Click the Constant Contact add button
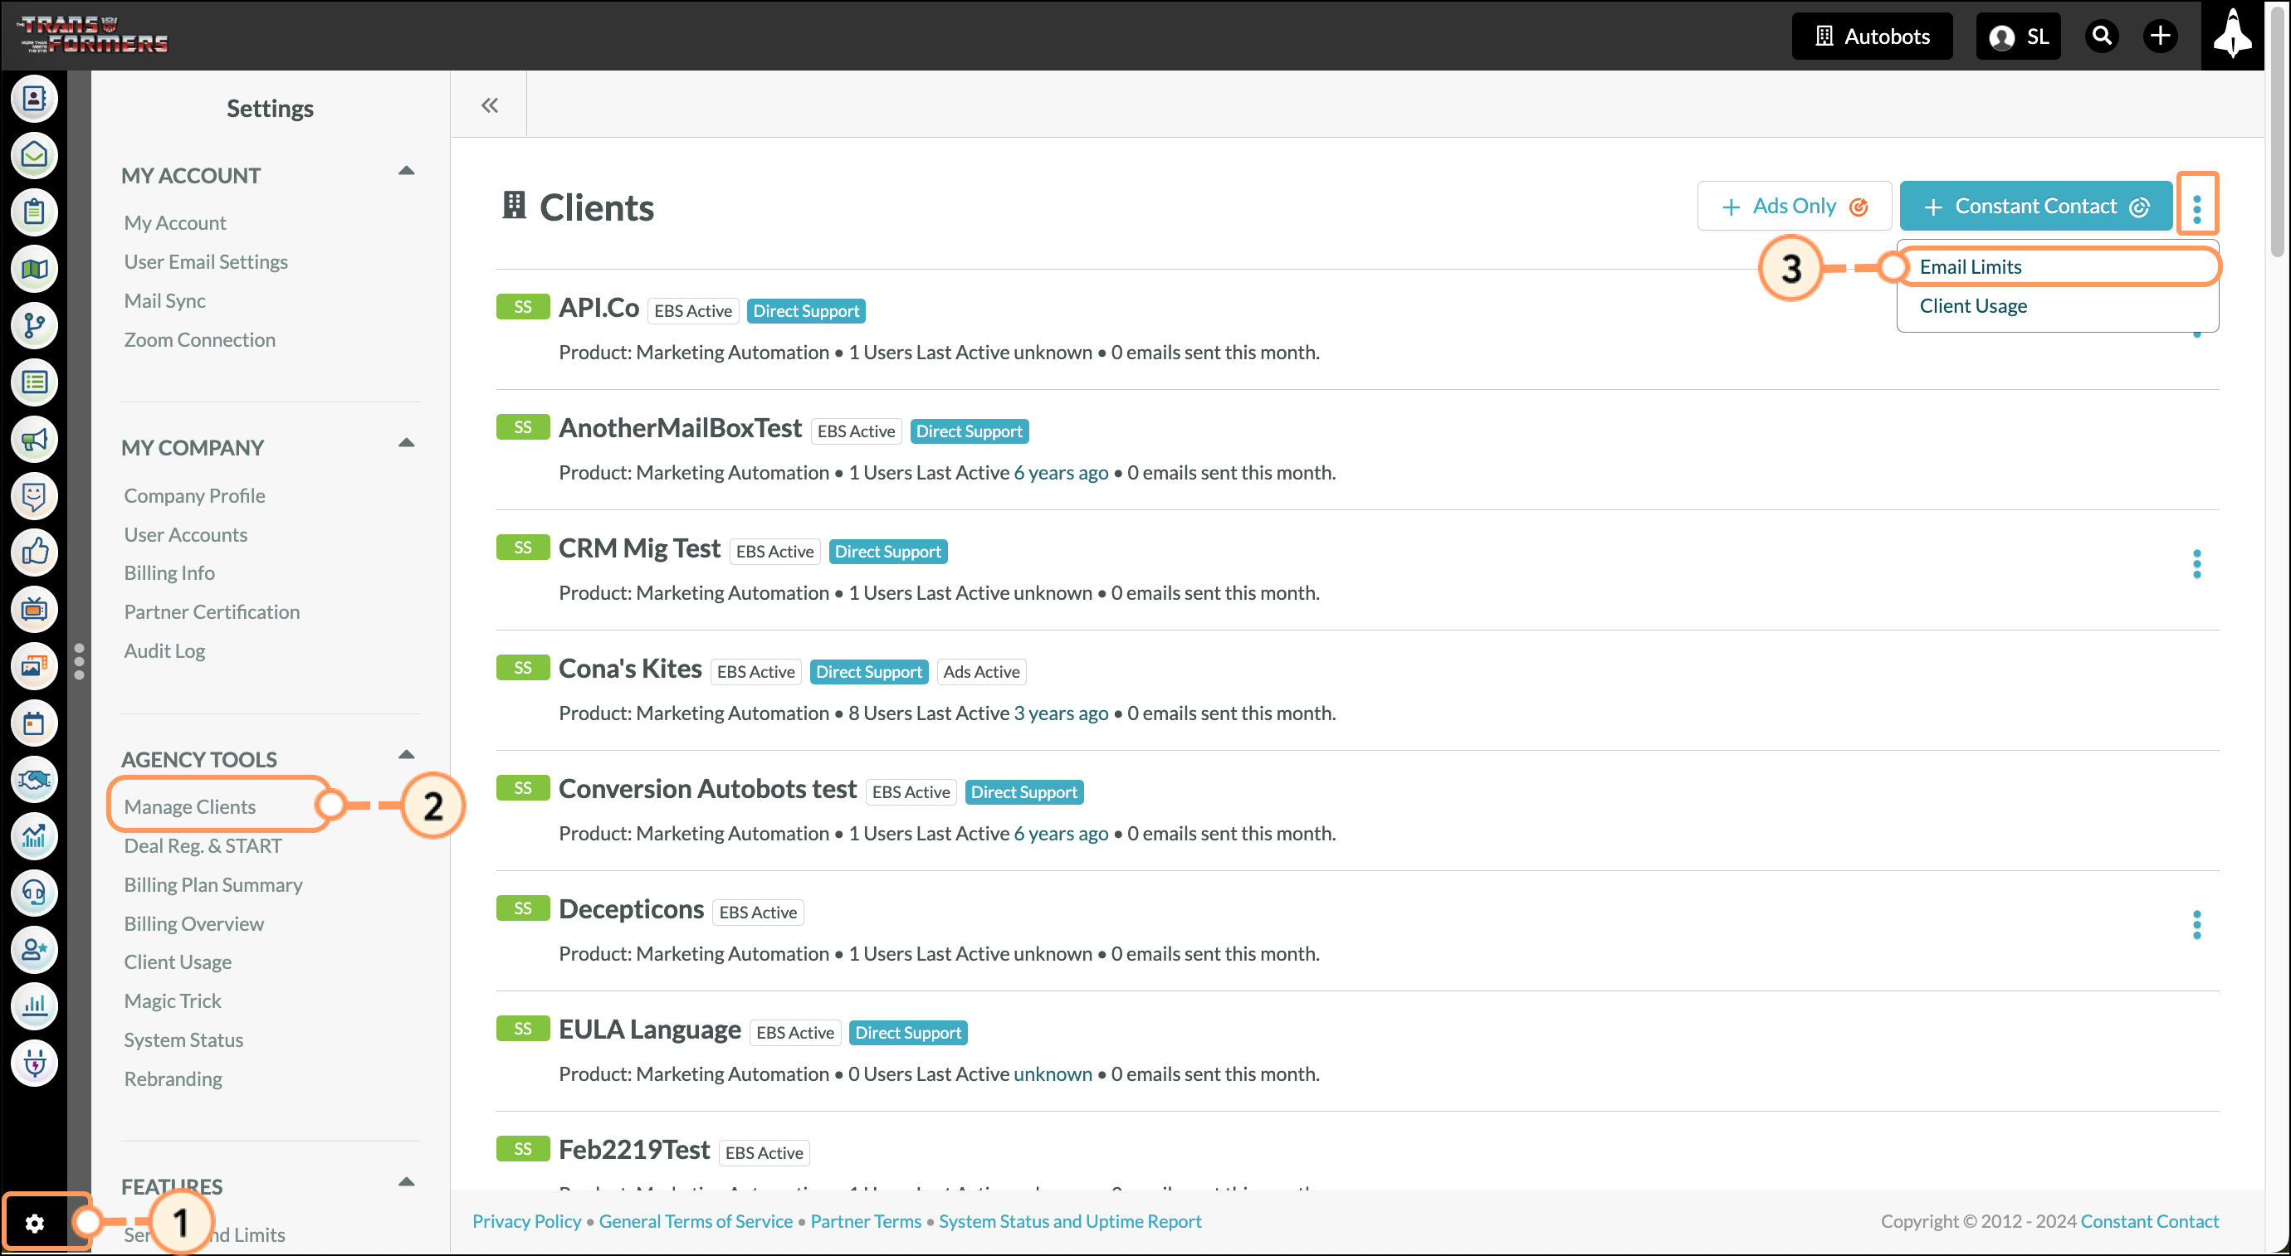 click(x=2035, y=207)
